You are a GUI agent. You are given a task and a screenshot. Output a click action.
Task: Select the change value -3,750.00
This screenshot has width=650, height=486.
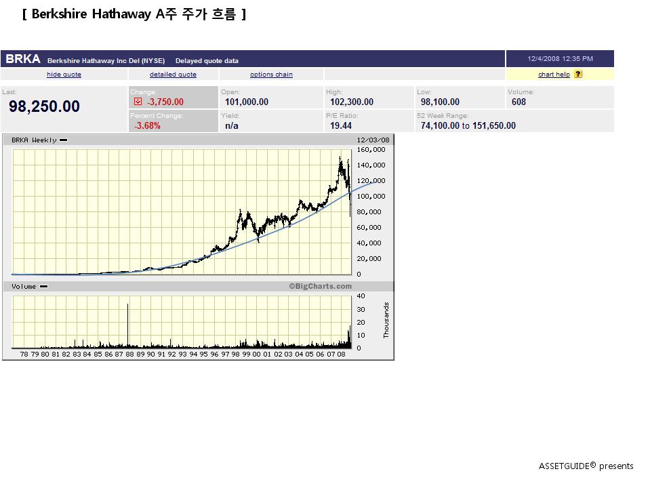(x=165, y=102)
